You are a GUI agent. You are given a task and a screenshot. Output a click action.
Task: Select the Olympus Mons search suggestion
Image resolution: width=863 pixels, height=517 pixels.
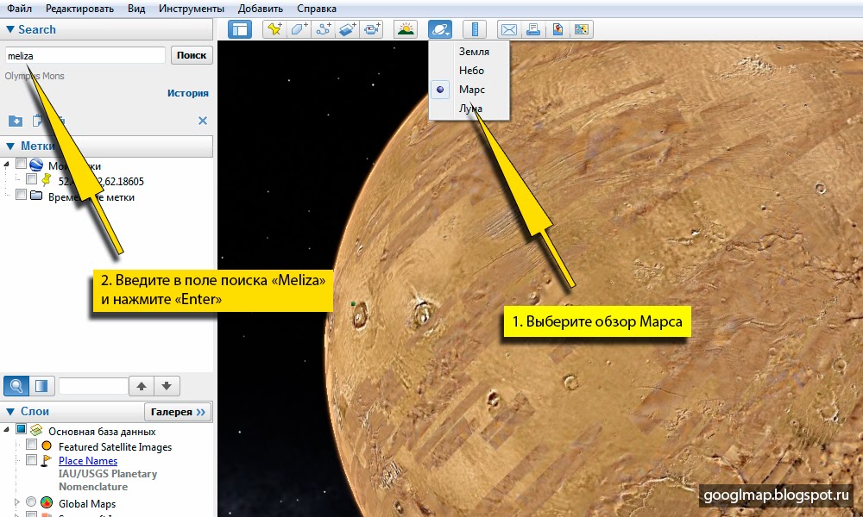tap(35, 76)
